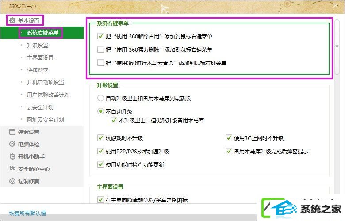This screenshot has width=345, height=221.
Task: Click the 主界面设置 section heading
Action: click(110, 187)
